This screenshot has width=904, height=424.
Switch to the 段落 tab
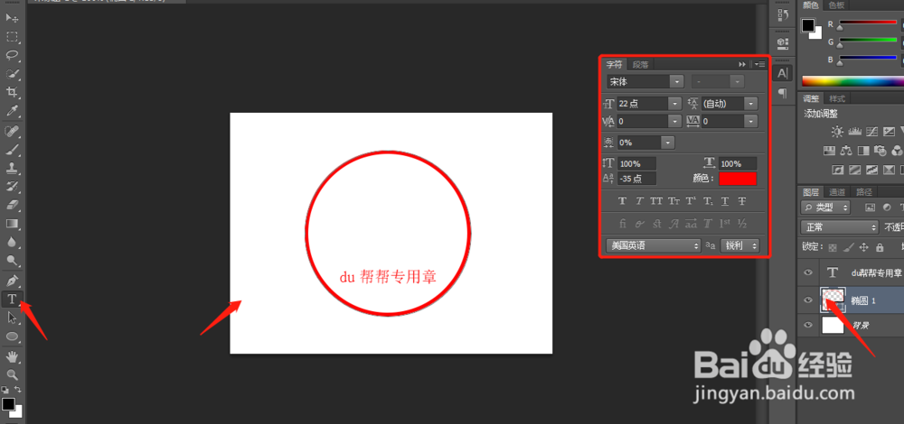coord(641,64)
